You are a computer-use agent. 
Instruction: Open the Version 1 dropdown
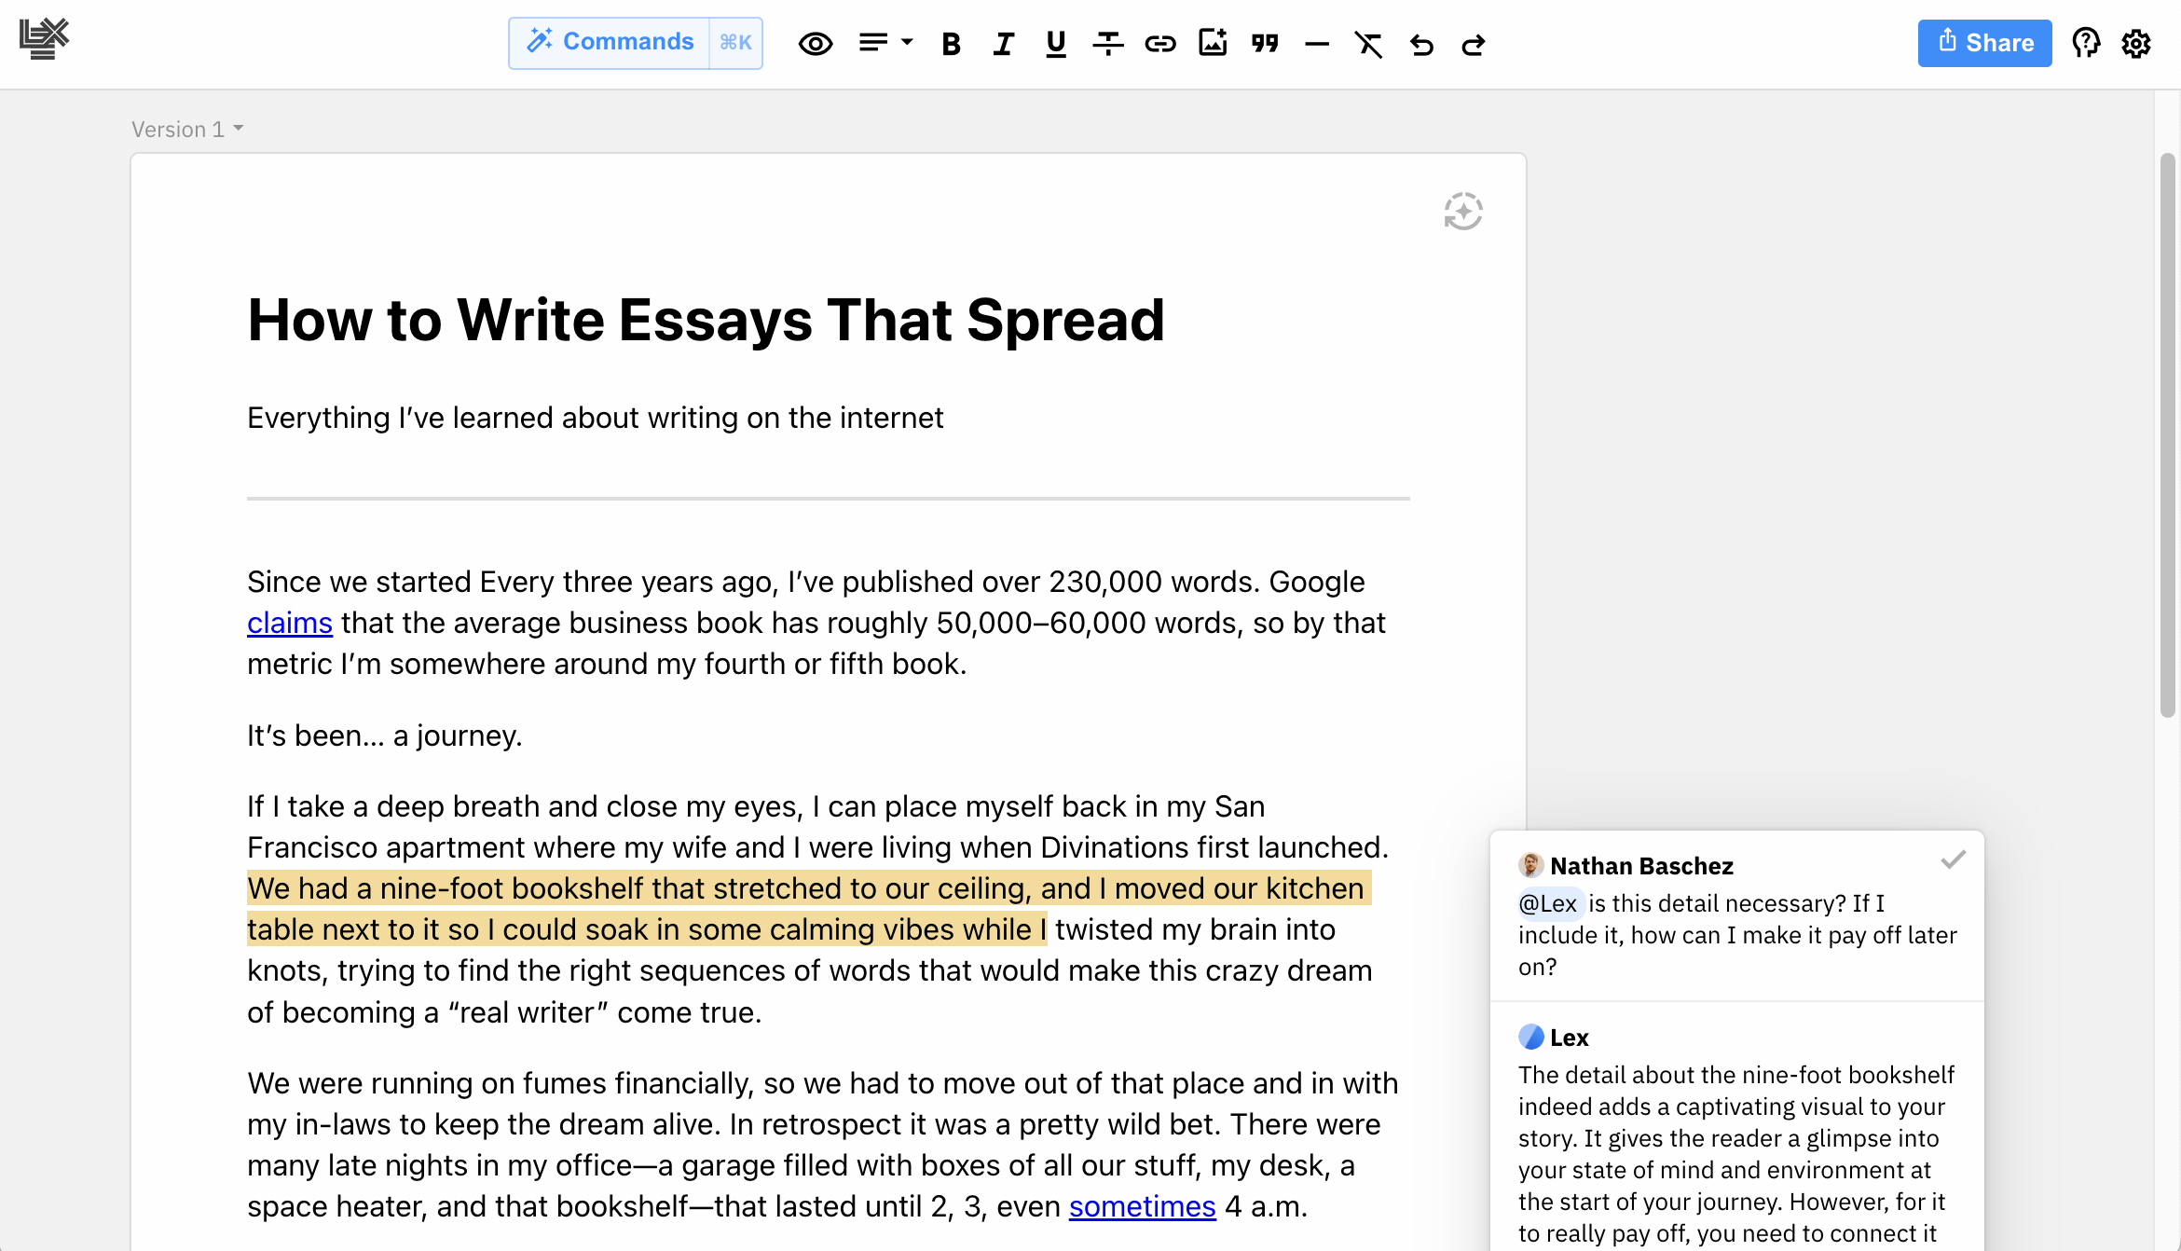click(187, 130)
